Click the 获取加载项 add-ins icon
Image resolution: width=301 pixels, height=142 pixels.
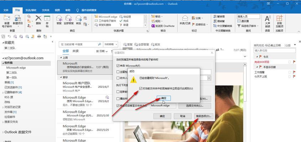click(279, 18)
